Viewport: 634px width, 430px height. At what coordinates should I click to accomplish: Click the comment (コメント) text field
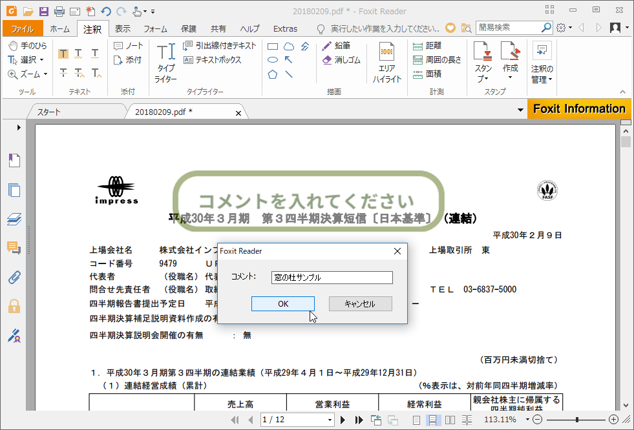[332, 278]
